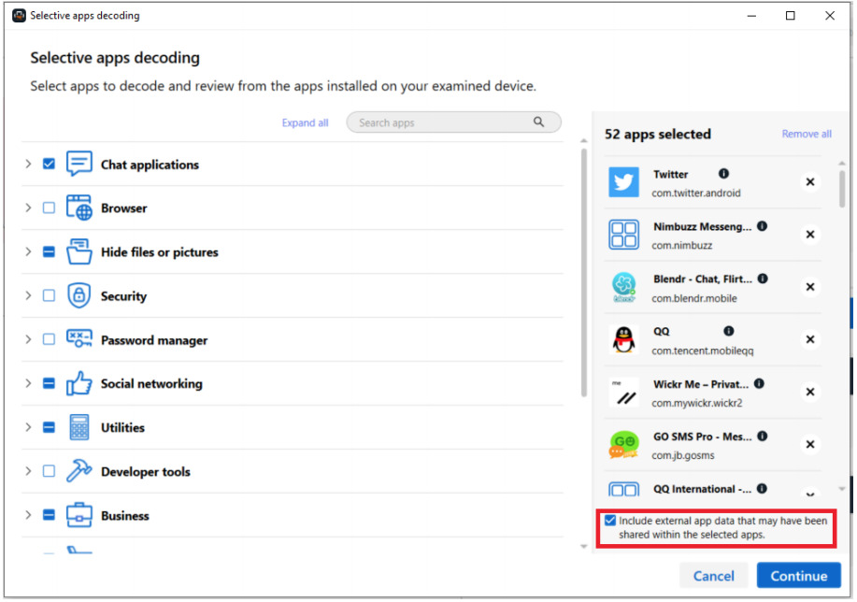Click the Remove all link
This screenshot has width=857, height=602.
point(807,134)
